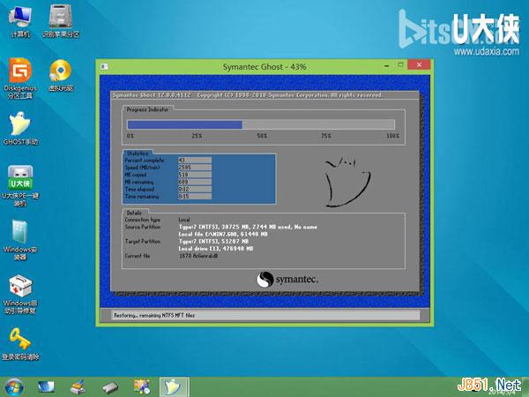The image size is (529, 397).
Task: Launch Diskgenius分区工具 from the desktop
Action: point(20,79)
